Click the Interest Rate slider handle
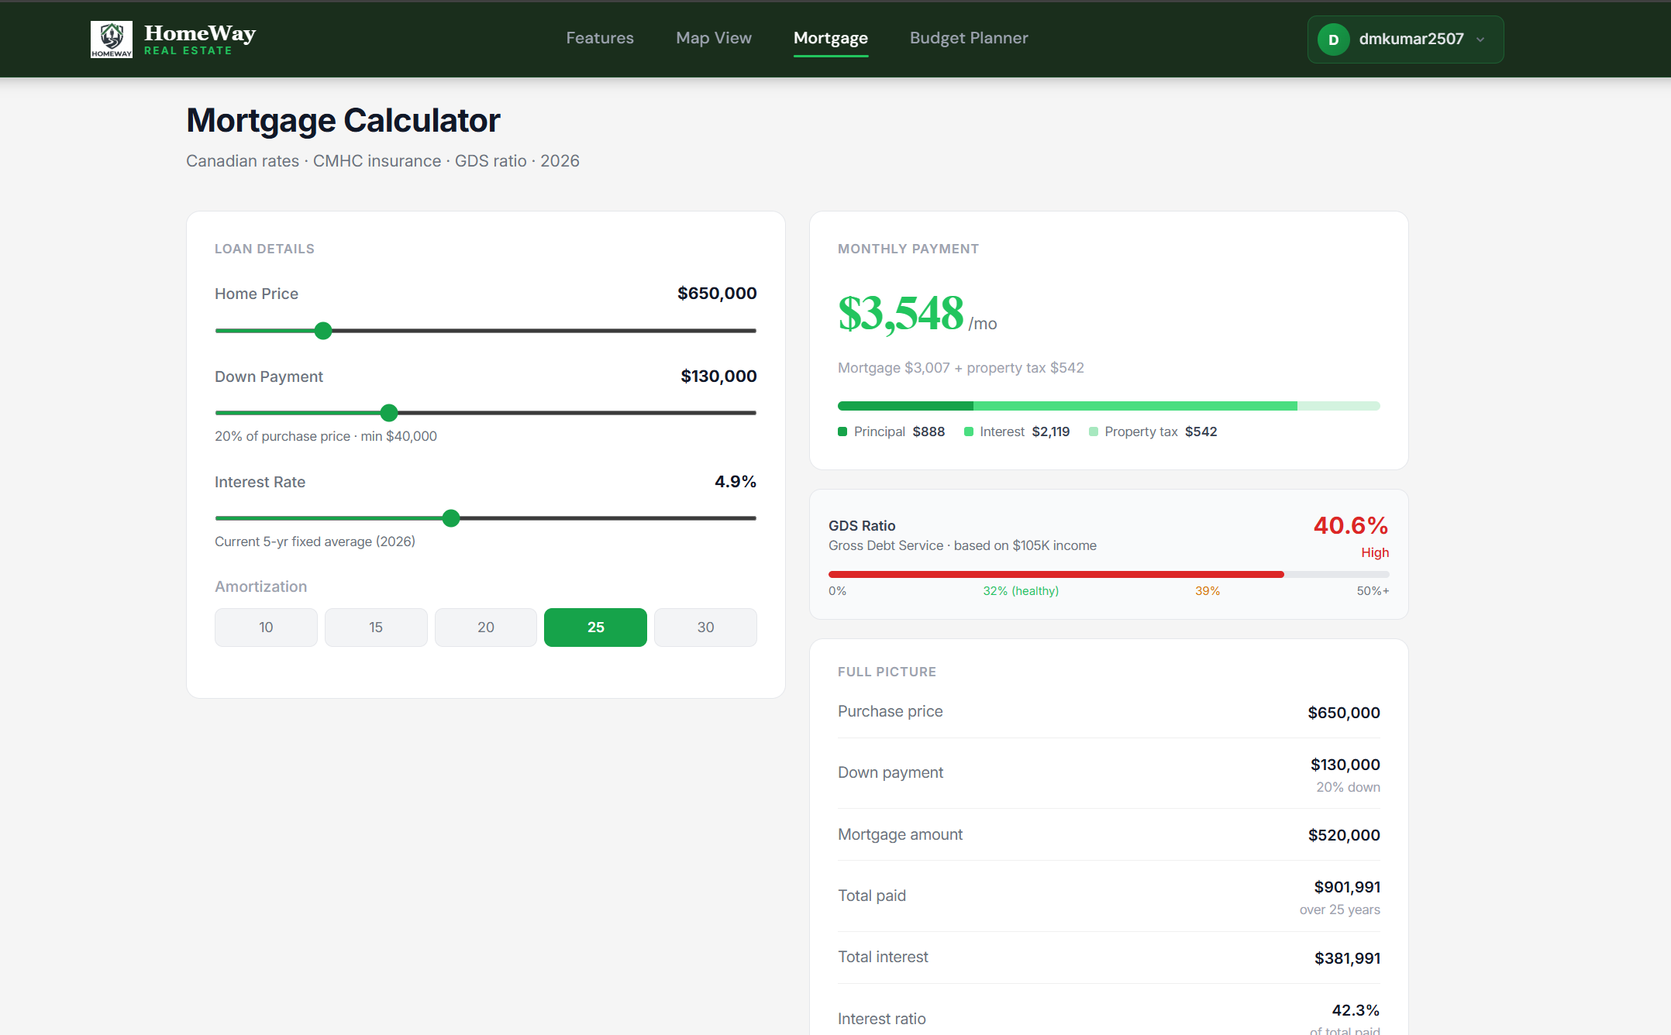This screenshot has height=1035, width=1671. coord(451,518)
